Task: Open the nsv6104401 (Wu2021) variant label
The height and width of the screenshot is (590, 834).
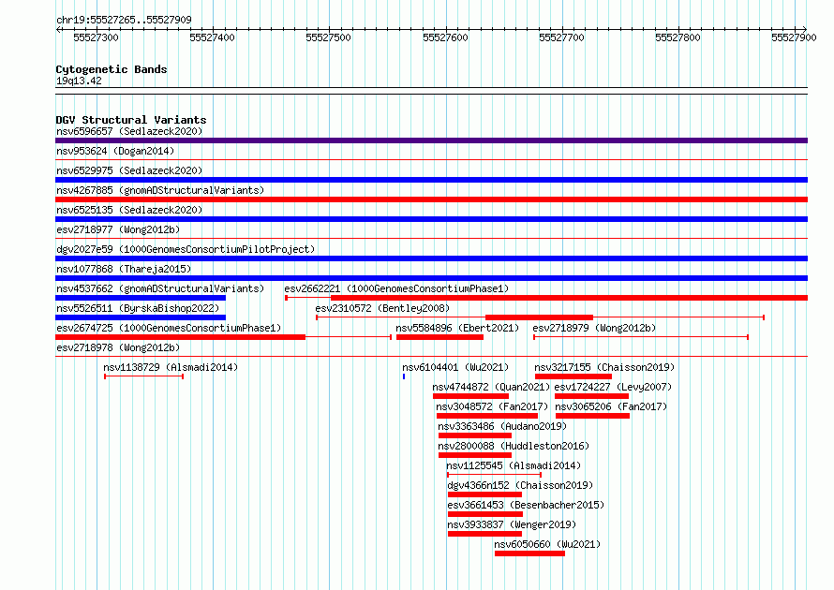Action: coord(455,367)
